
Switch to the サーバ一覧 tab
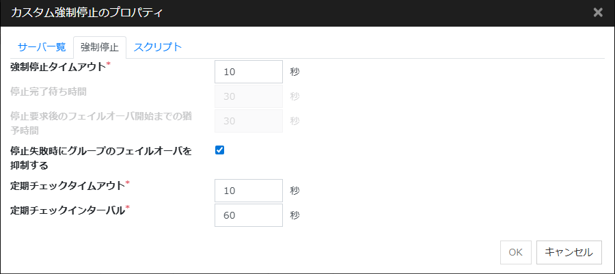click(x=42, y=47)
